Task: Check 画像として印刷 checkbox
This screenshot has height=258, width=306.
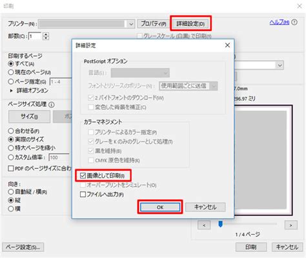Action: point(83,176)
